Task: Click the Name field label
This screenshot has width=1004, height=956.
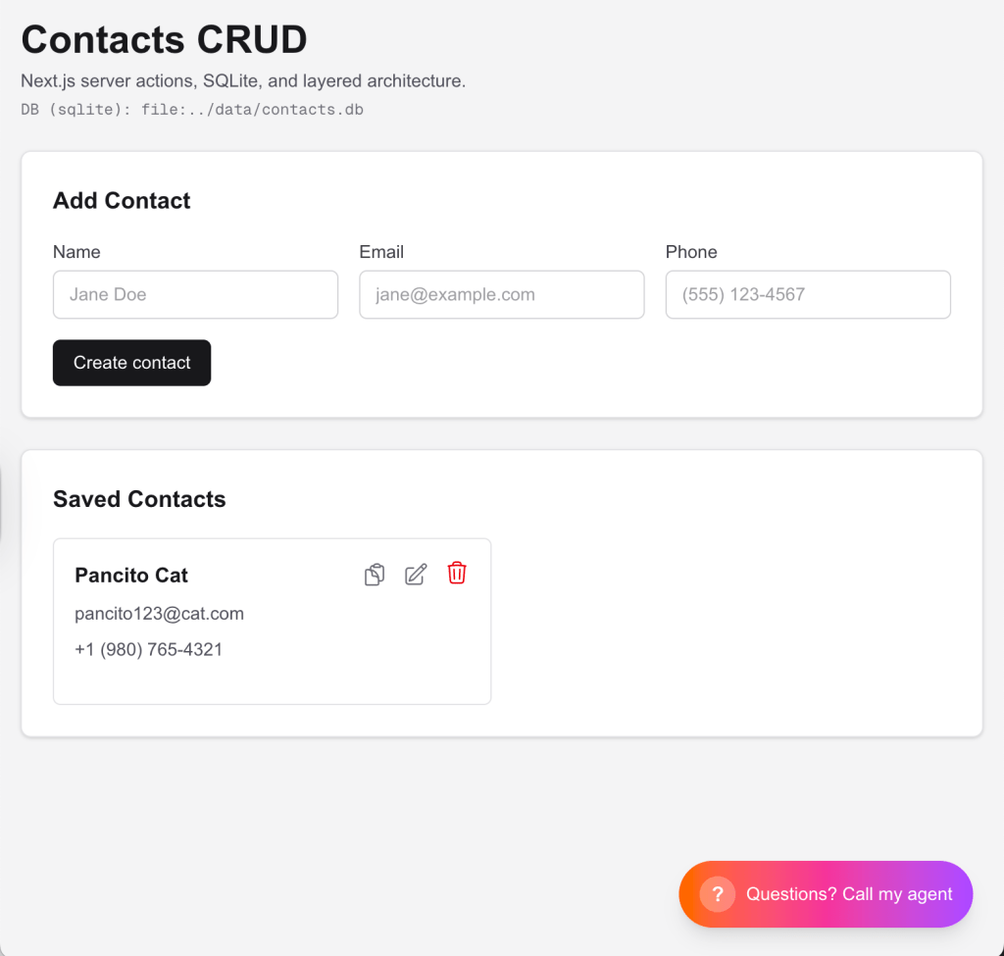Action: point(76,252)
